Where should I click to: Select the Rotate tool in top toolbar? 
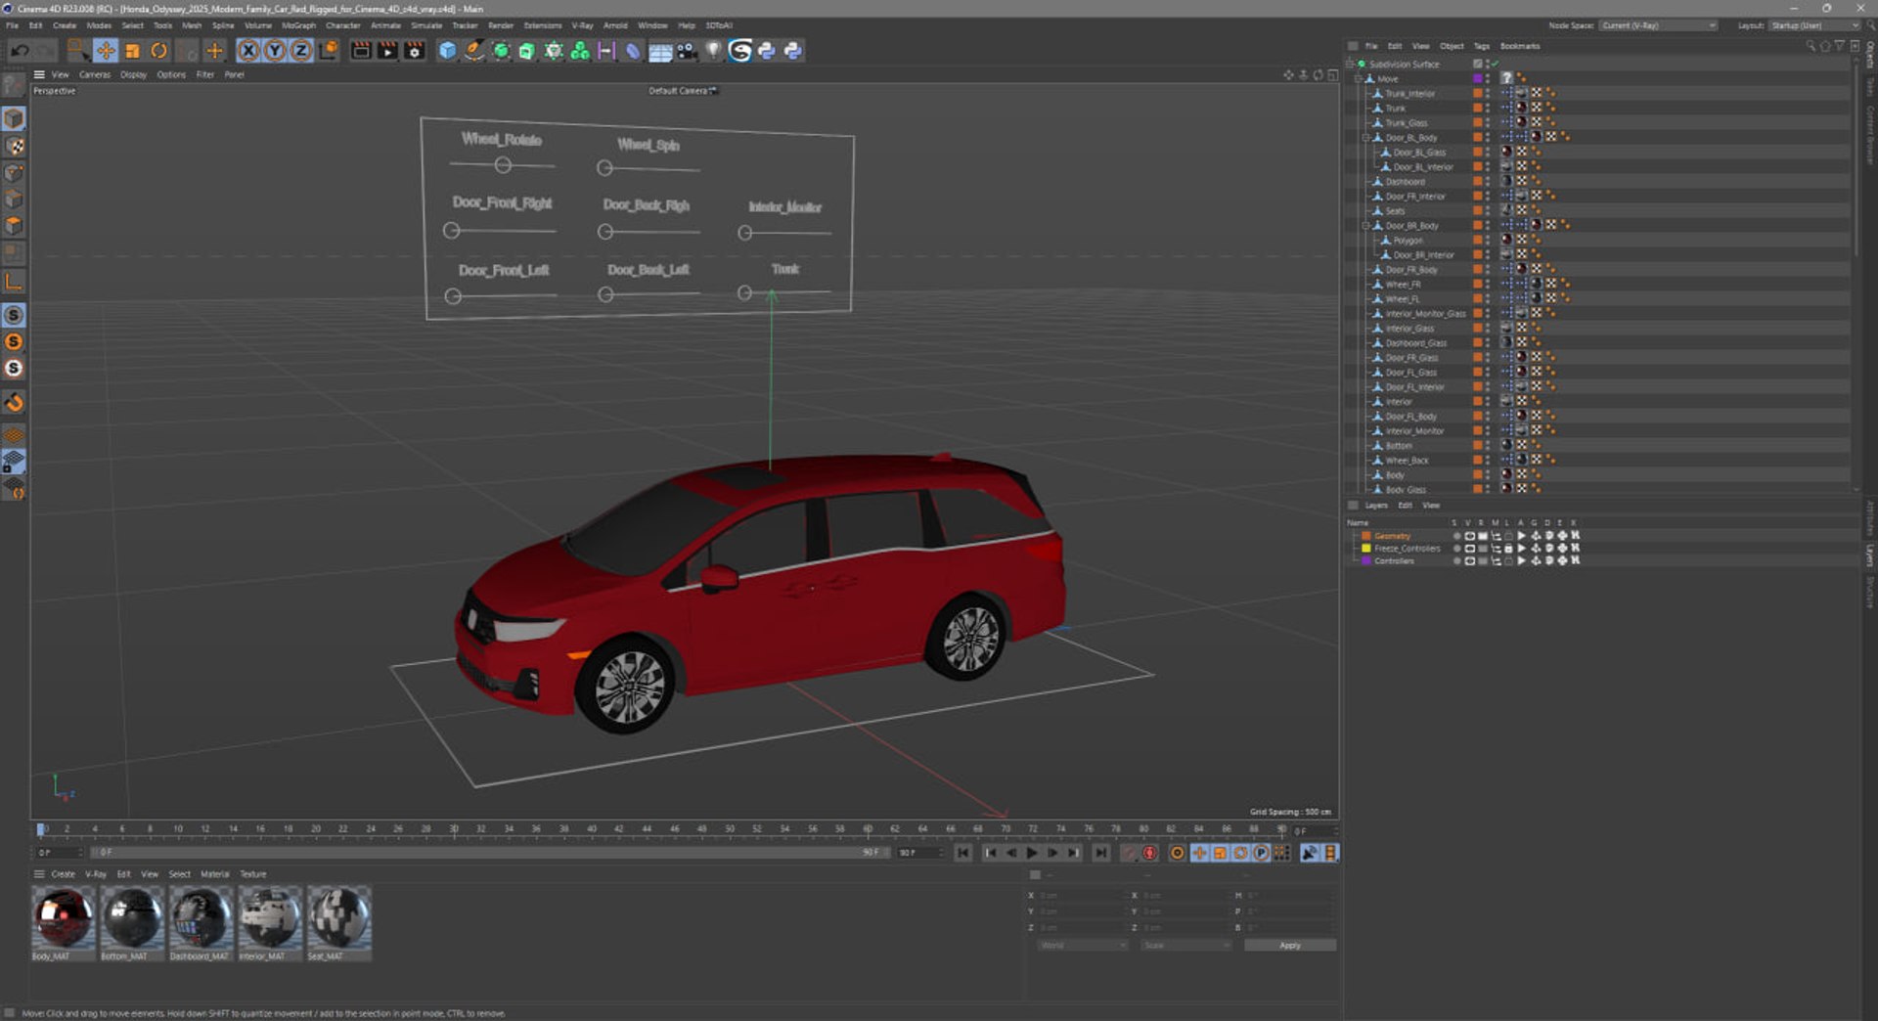(158, 51)
